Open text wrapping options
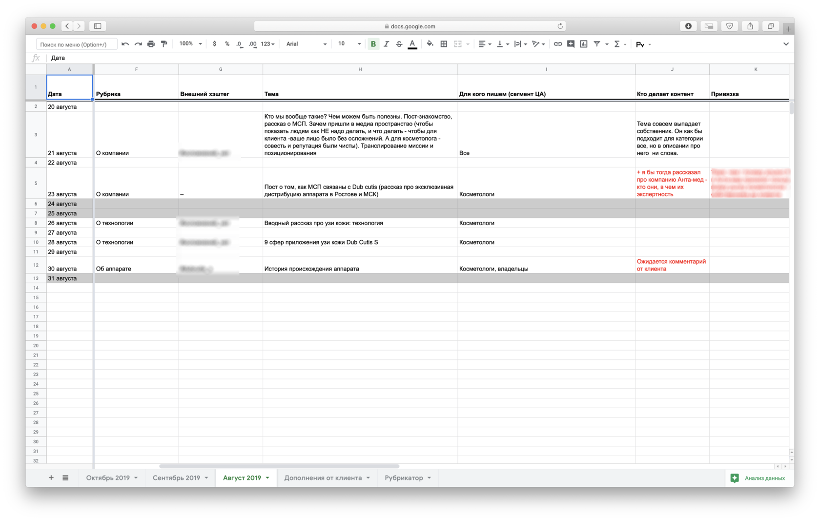 click(x=520, y=44)
